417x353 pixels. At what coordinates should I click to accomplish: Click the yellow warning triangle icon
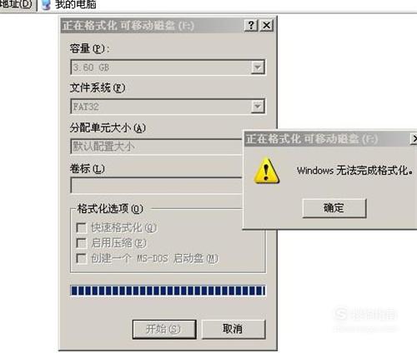point(266,171)
